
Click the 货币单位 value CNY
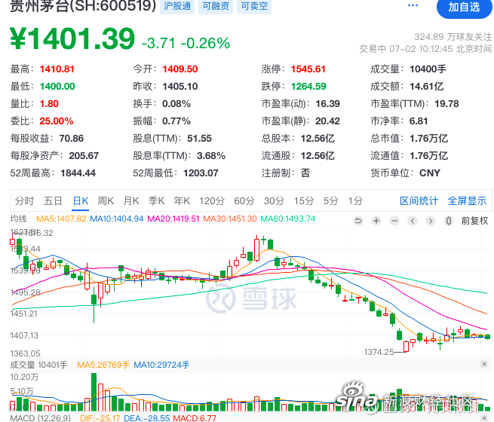(x=430, y=173)
